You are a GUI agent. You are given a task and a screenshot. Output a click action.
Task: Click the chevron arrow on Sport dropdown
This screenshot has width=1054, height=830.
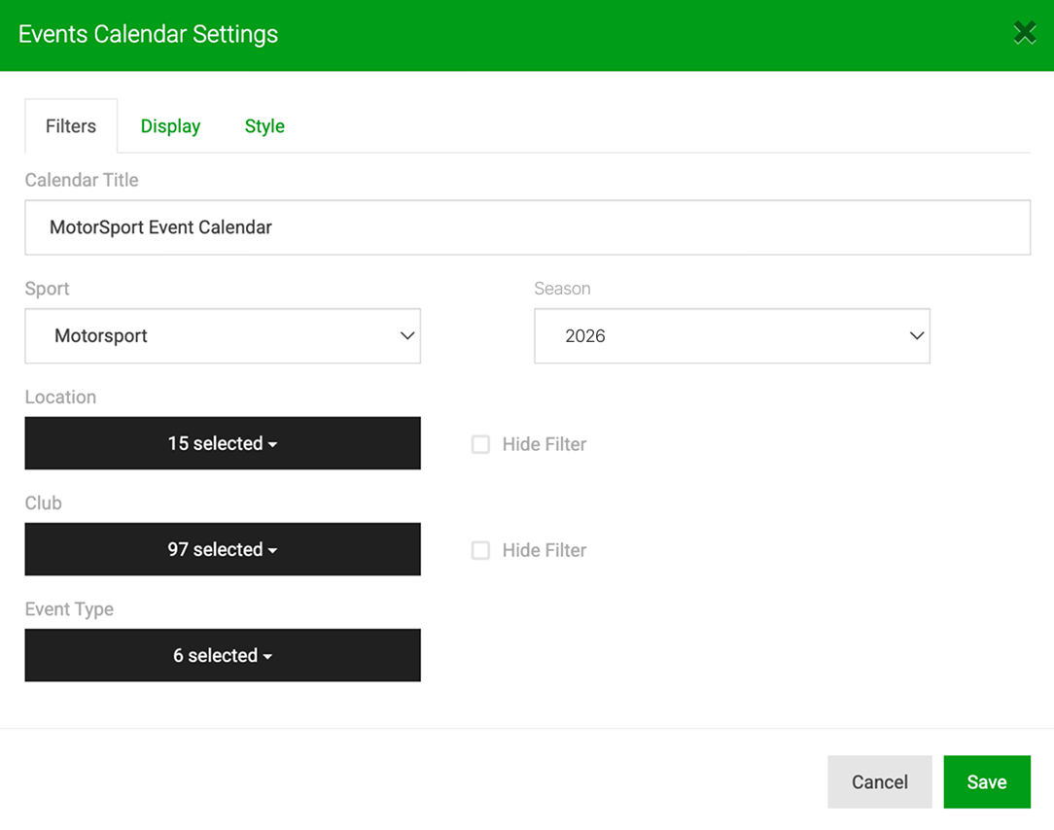tap(407, 335)
